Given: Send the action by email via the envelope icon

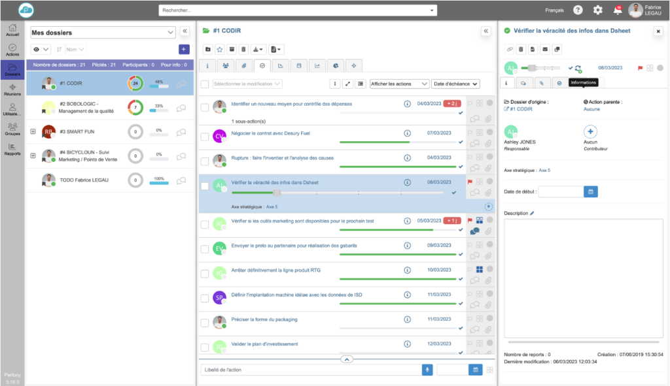Looking at the screenshot, I should 545,49.
